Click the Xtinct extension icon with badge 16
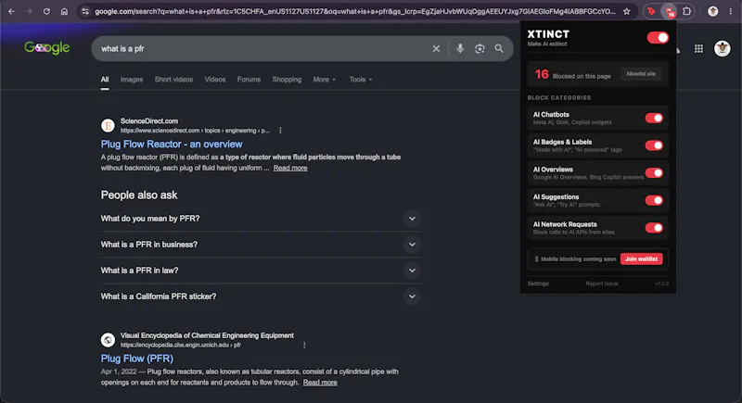 [669, 12]
